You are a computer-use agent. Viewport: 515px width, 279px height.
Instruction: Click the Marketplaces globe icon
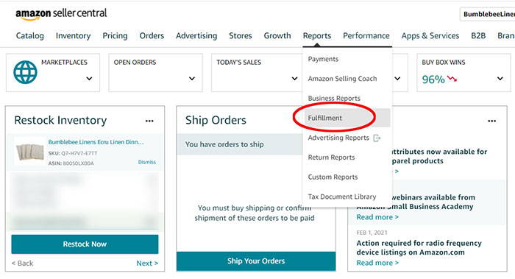click(x=25, y=72)
